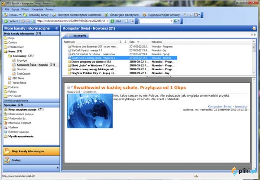The image size is (260, 180).
Task: Open Informacje o błędach folder
Action: (18, 123)
